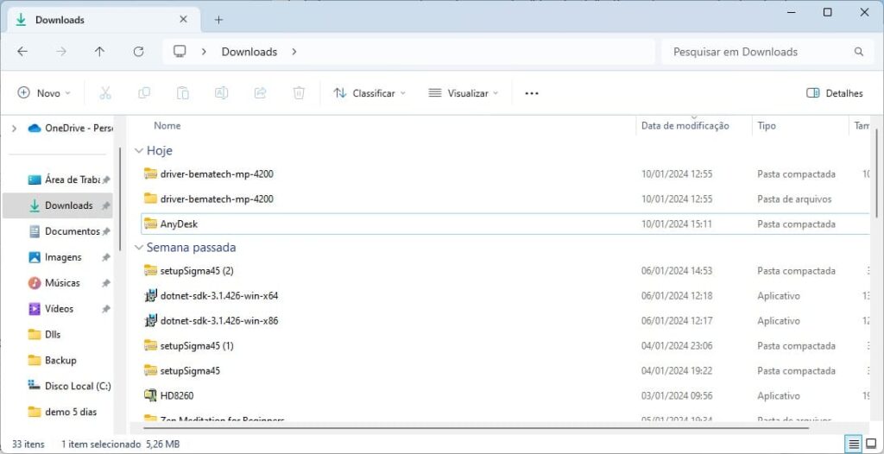
Task: Open the Novo dropdown
Action: click(45, 93)
